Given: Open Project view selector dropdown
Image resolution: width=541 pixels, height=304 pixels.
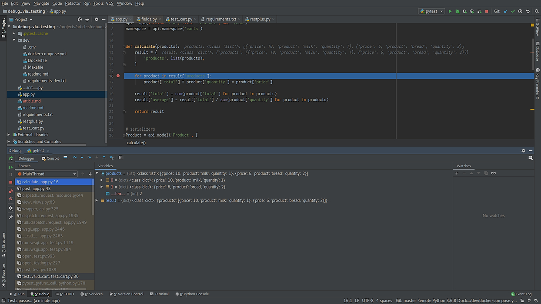Looking at the screenshot, I should tap(20, 20).
